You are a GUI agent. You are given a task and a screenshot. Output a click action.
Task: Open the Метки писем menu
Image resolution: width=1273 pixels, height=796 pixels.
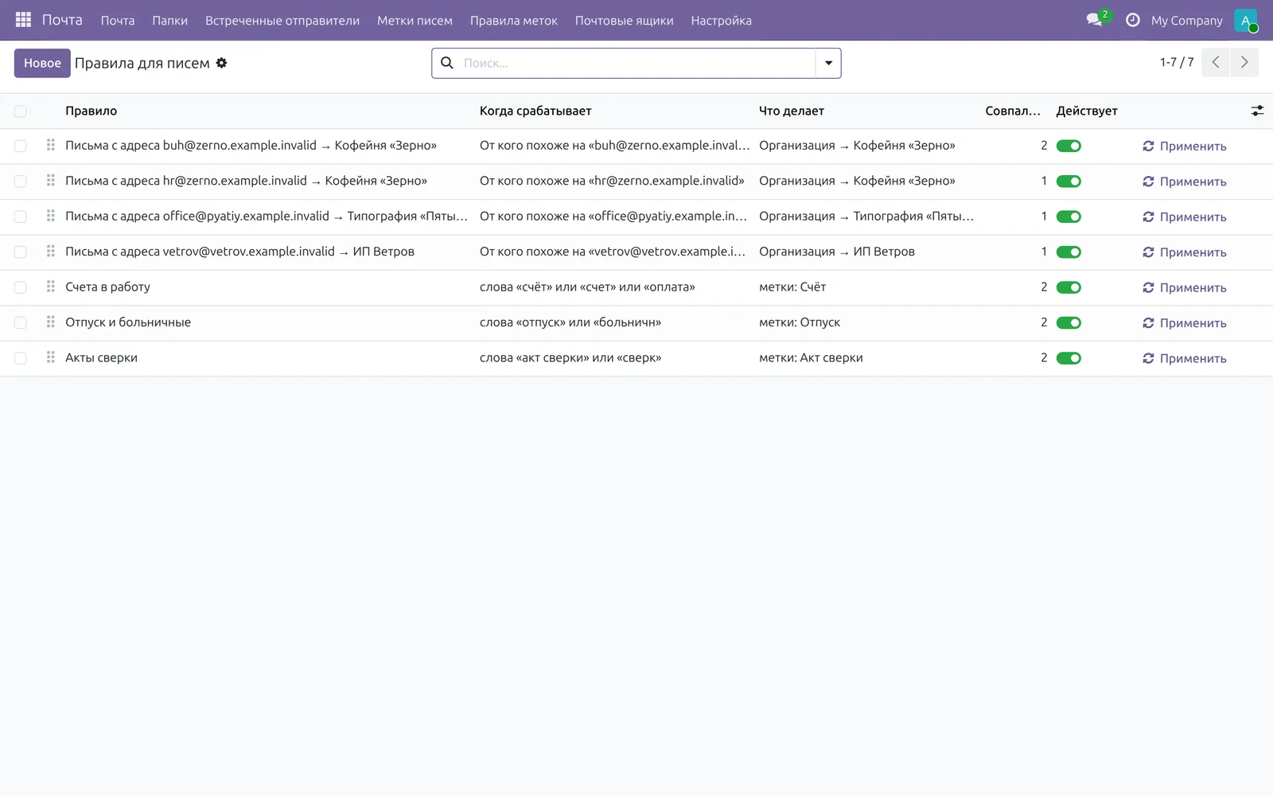coord(415,20)
